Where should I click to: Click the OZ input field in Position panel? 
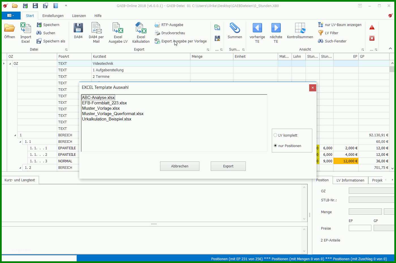(371, 191)
